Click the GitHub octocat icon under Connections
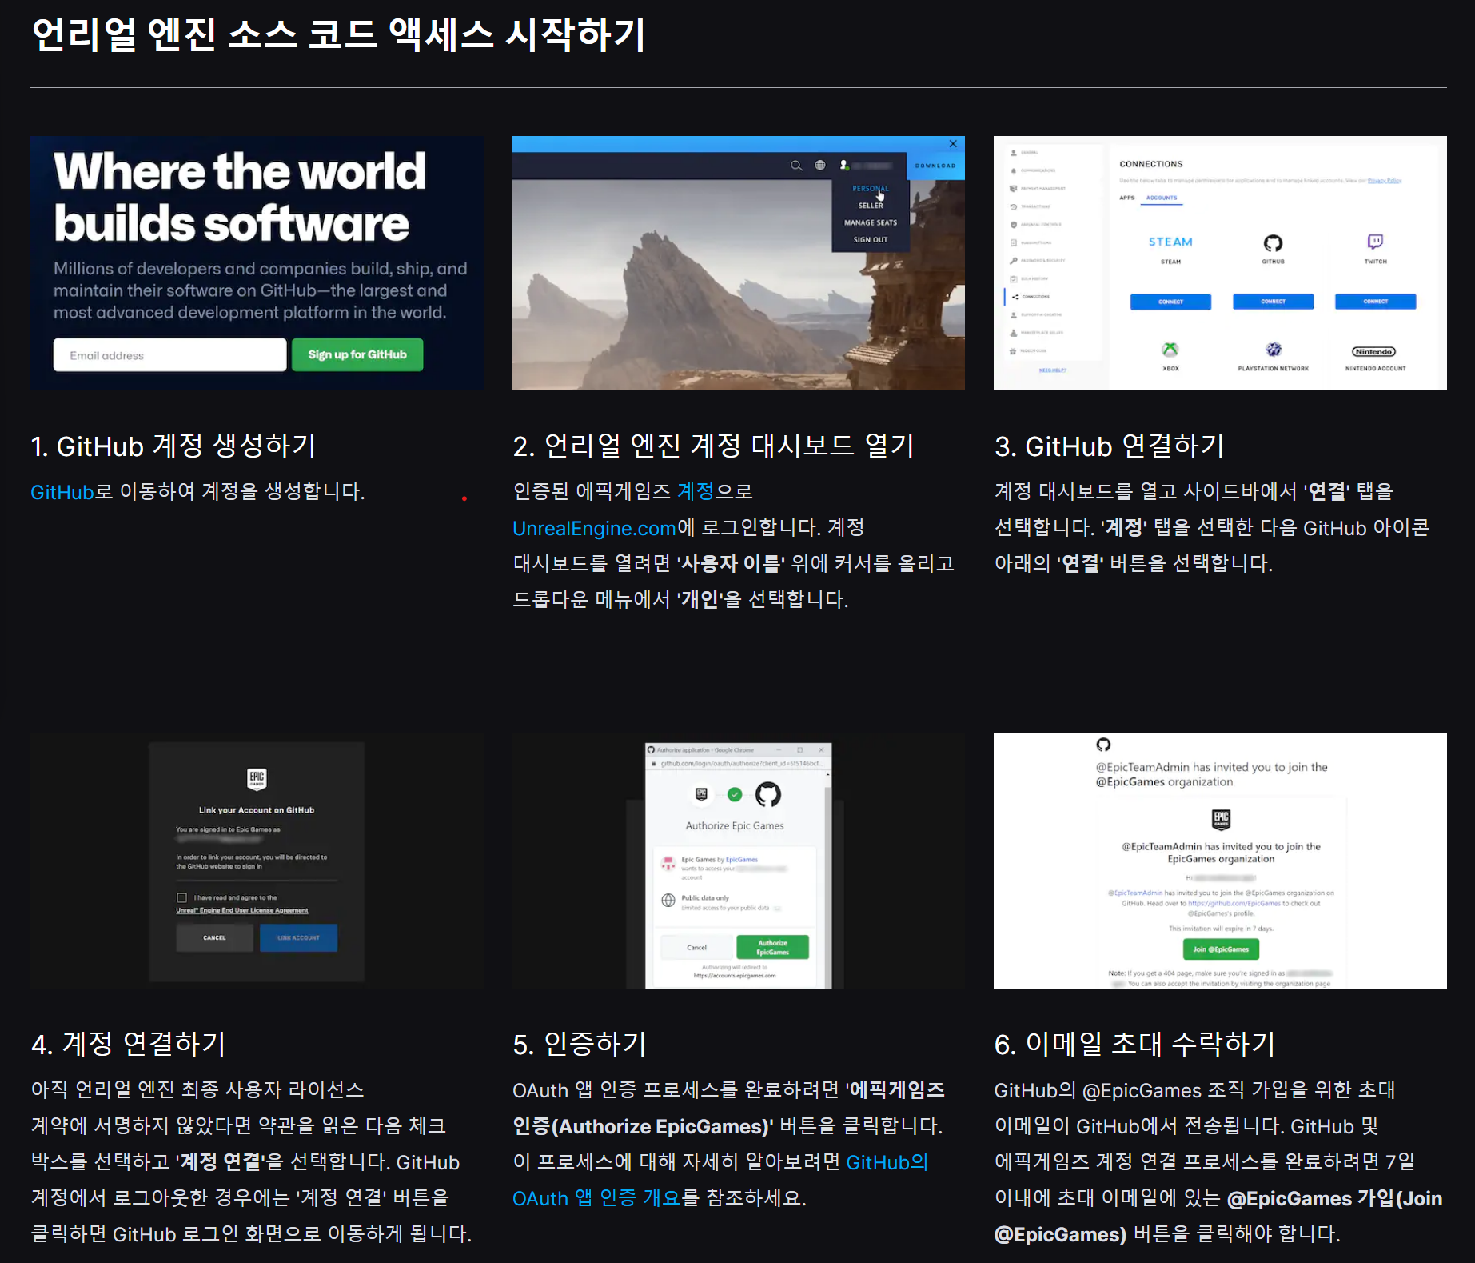The height and width of the screenshot is (1263, 1475). (x=1272, y=243)
